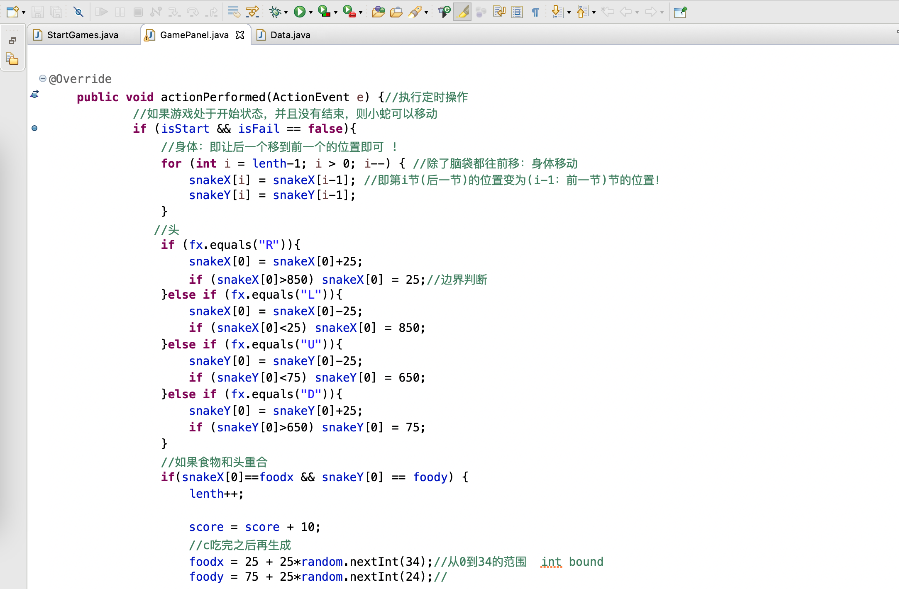Click the Search flashlight icon

[415, 12]
